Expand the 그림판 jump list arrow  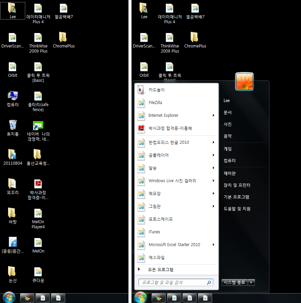[213, 206]
